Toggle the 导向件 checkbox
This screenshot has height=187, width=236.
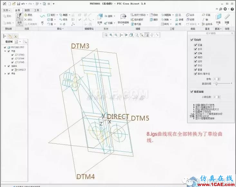192,40
